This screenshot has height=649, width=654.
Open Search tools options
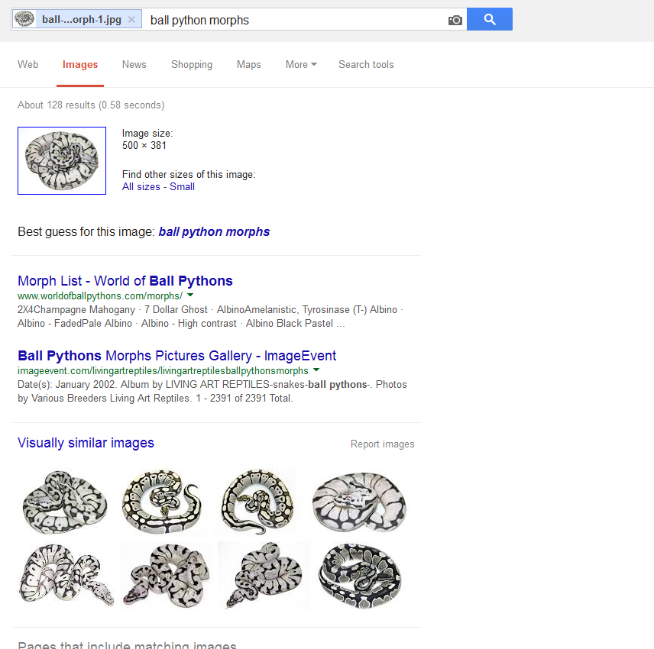point(366,65)
